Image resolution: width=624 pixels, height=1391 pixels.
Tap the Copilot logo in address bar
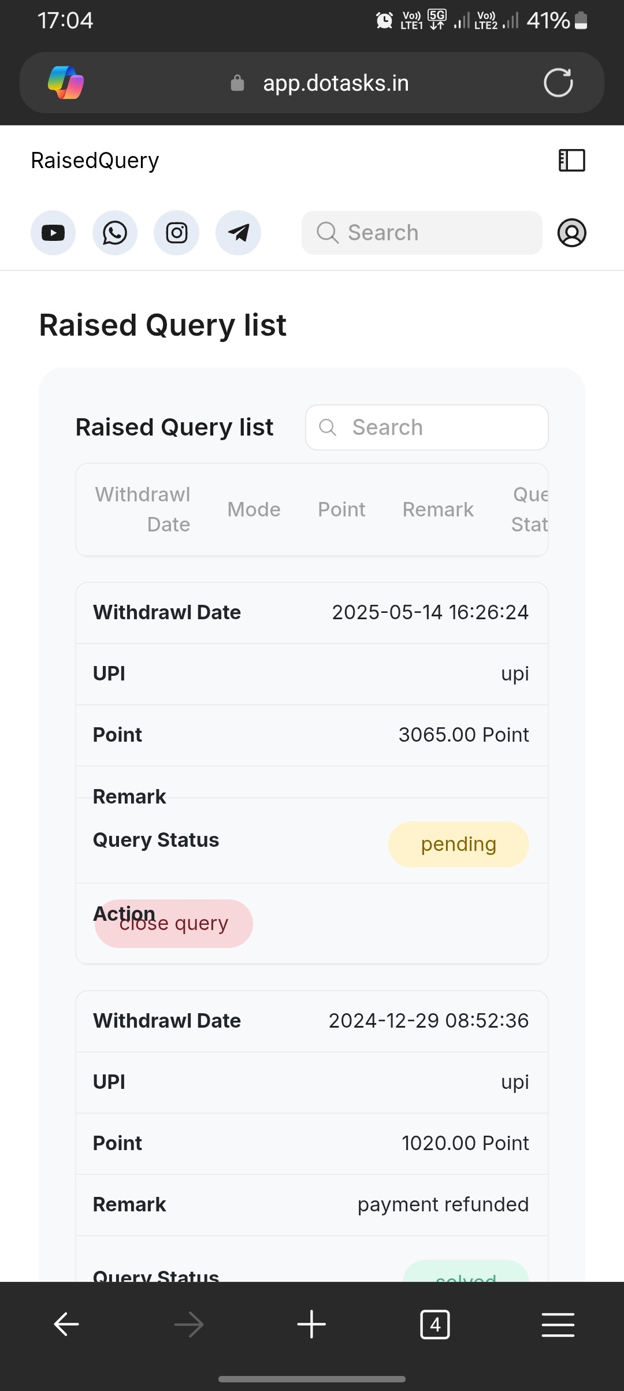click(66, 83)
